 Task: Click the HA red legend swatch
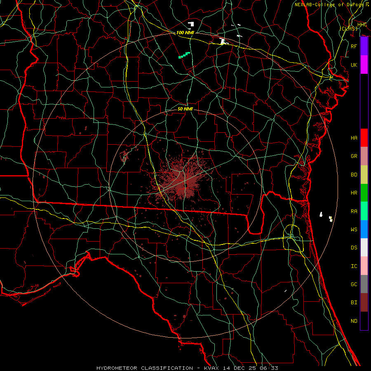[x=364, y=138]
